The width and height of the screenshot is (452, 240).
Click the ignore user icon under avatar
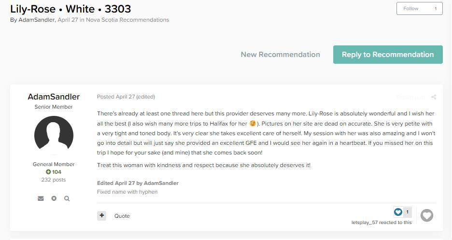[x=54, y=198]
